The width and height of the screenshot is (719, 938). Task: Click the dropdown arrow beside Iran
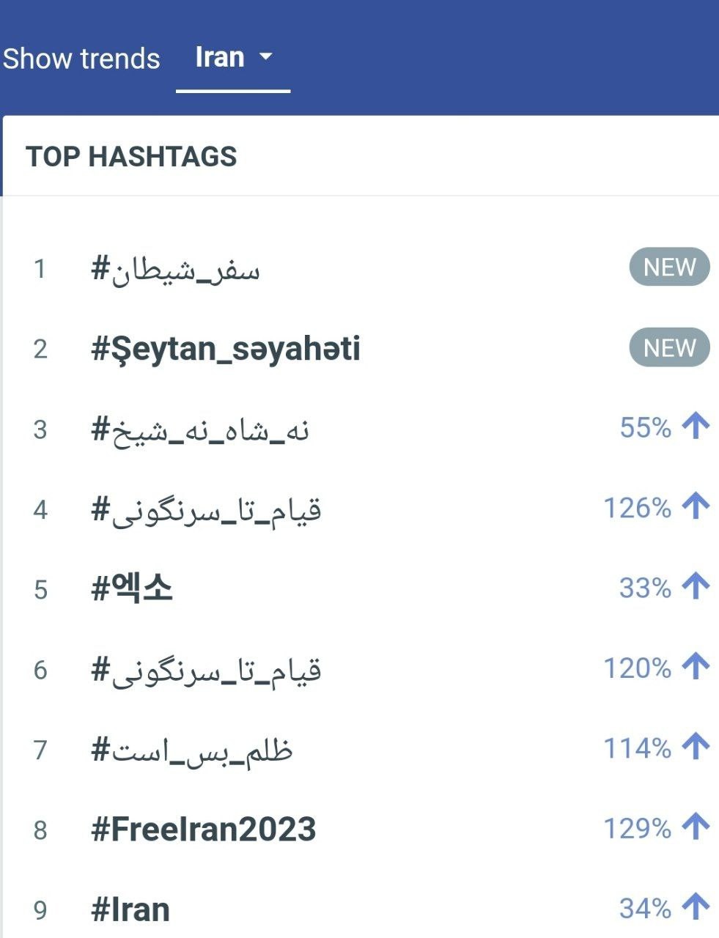point(266,56)
